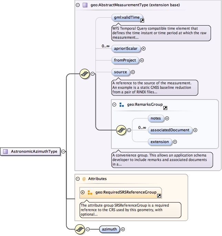Click the purple square icon beside AstronomicAzimuthType
The width and height of the screenshot is (222, 236).
point(6,151)
